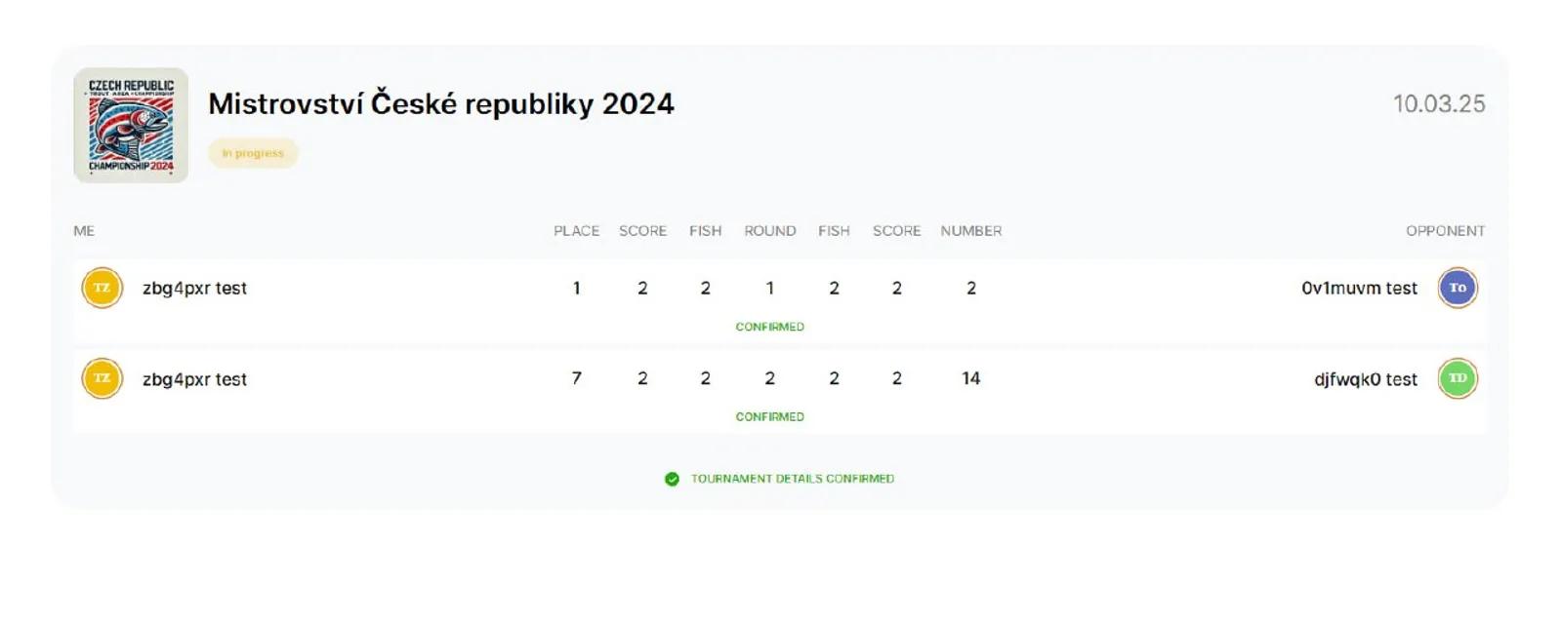Open the blue To avatar of 0v1muvm test
This screenshot has height=625, width=1562.
[x=1458, y=288]
